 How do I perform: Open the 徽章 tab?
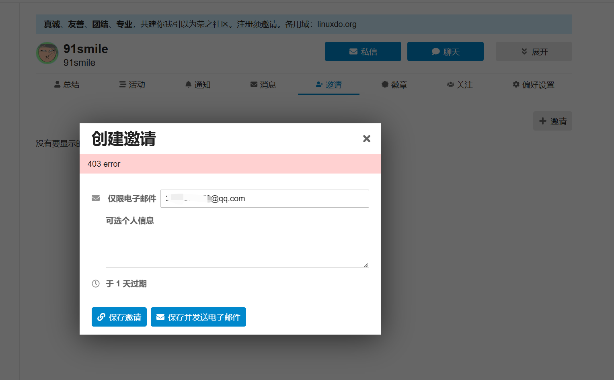click(394, 84)
